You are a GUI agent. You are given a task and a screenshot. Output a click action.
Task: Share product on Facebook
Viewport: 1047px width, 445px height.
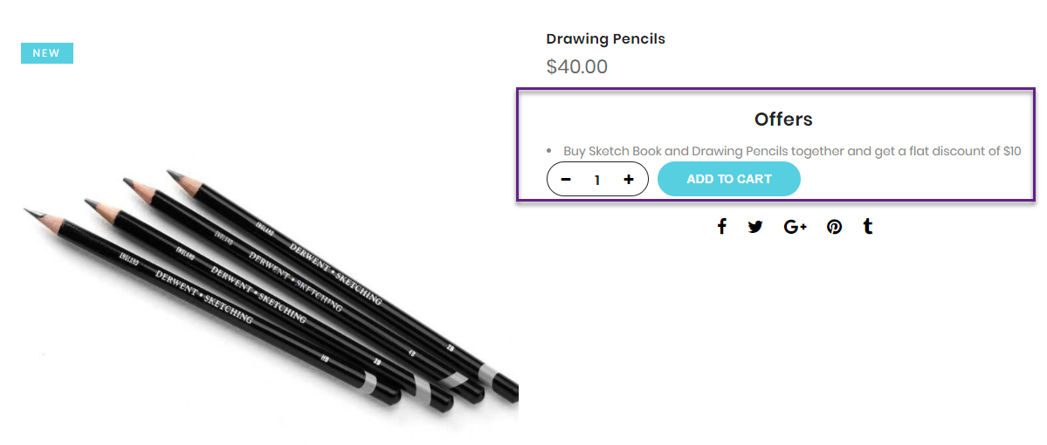722,227
